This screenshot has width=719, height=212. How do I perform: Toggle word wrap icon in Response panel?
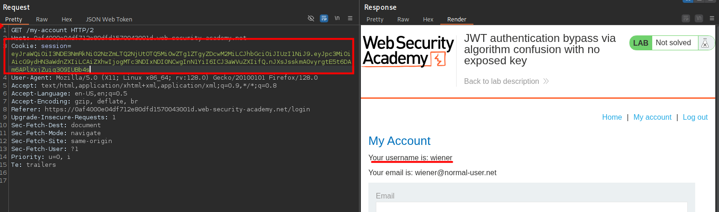[x=686, y=19]
